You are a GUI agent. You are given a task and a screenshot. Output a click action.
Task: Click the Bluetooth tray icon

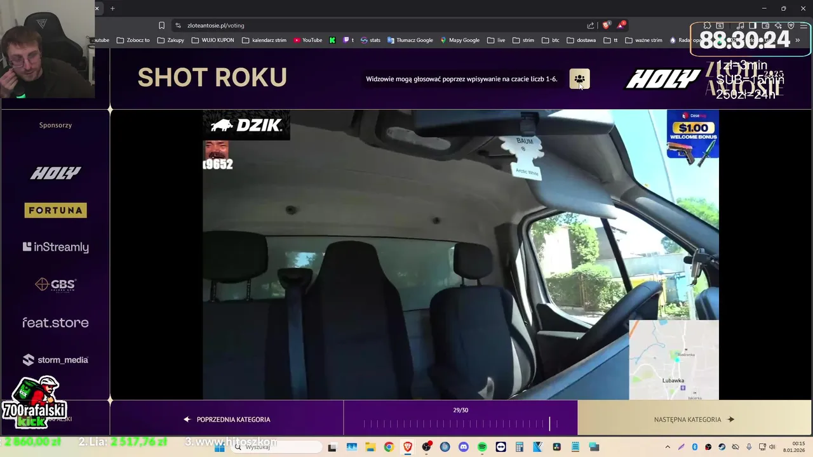tap(695, 447)
